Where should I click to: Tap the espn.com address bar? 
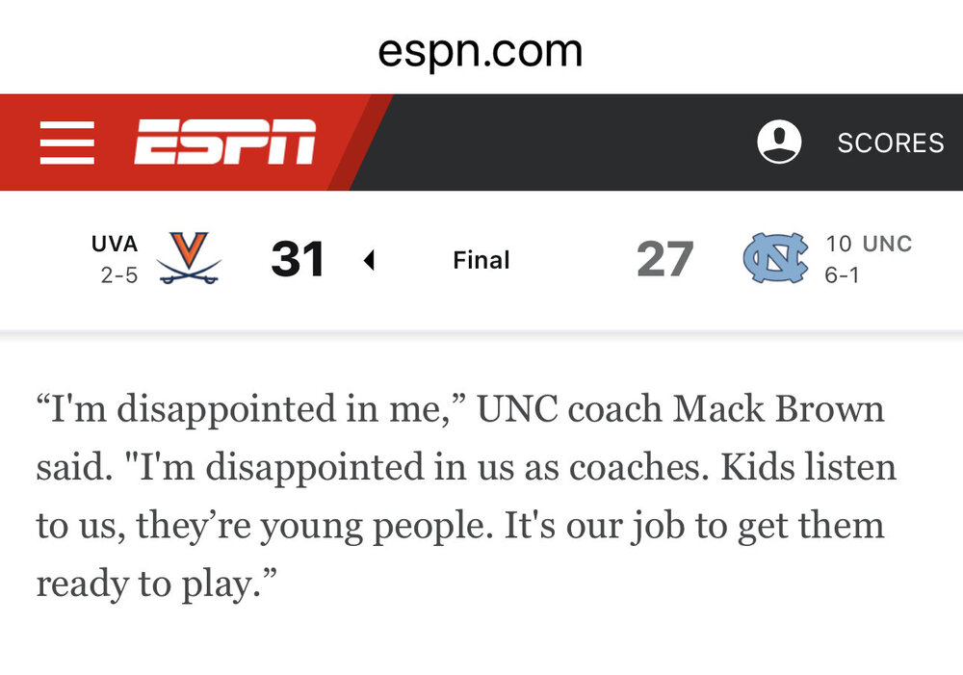click(x=481, y=51)
